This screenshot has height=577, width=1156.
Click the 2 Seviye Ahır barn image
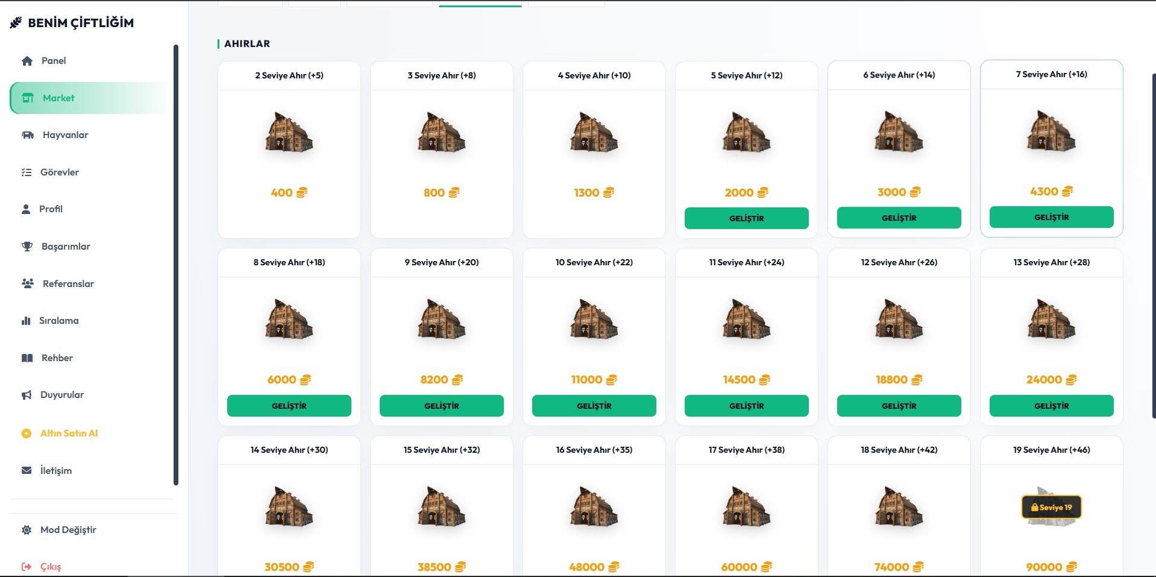click(x=289, y=133)
